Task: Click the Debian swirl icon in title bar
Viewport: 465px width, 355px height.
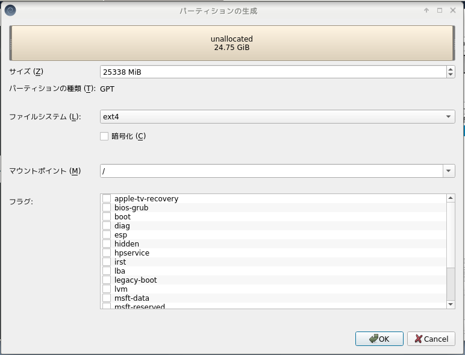Action: pyautogui.click(x=10, y=10)
